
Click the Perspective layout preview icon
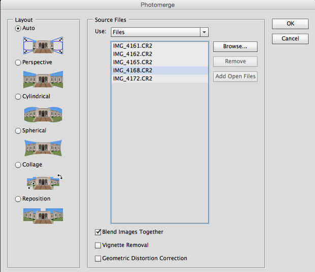pyautogui.click(x=43, y=80)
